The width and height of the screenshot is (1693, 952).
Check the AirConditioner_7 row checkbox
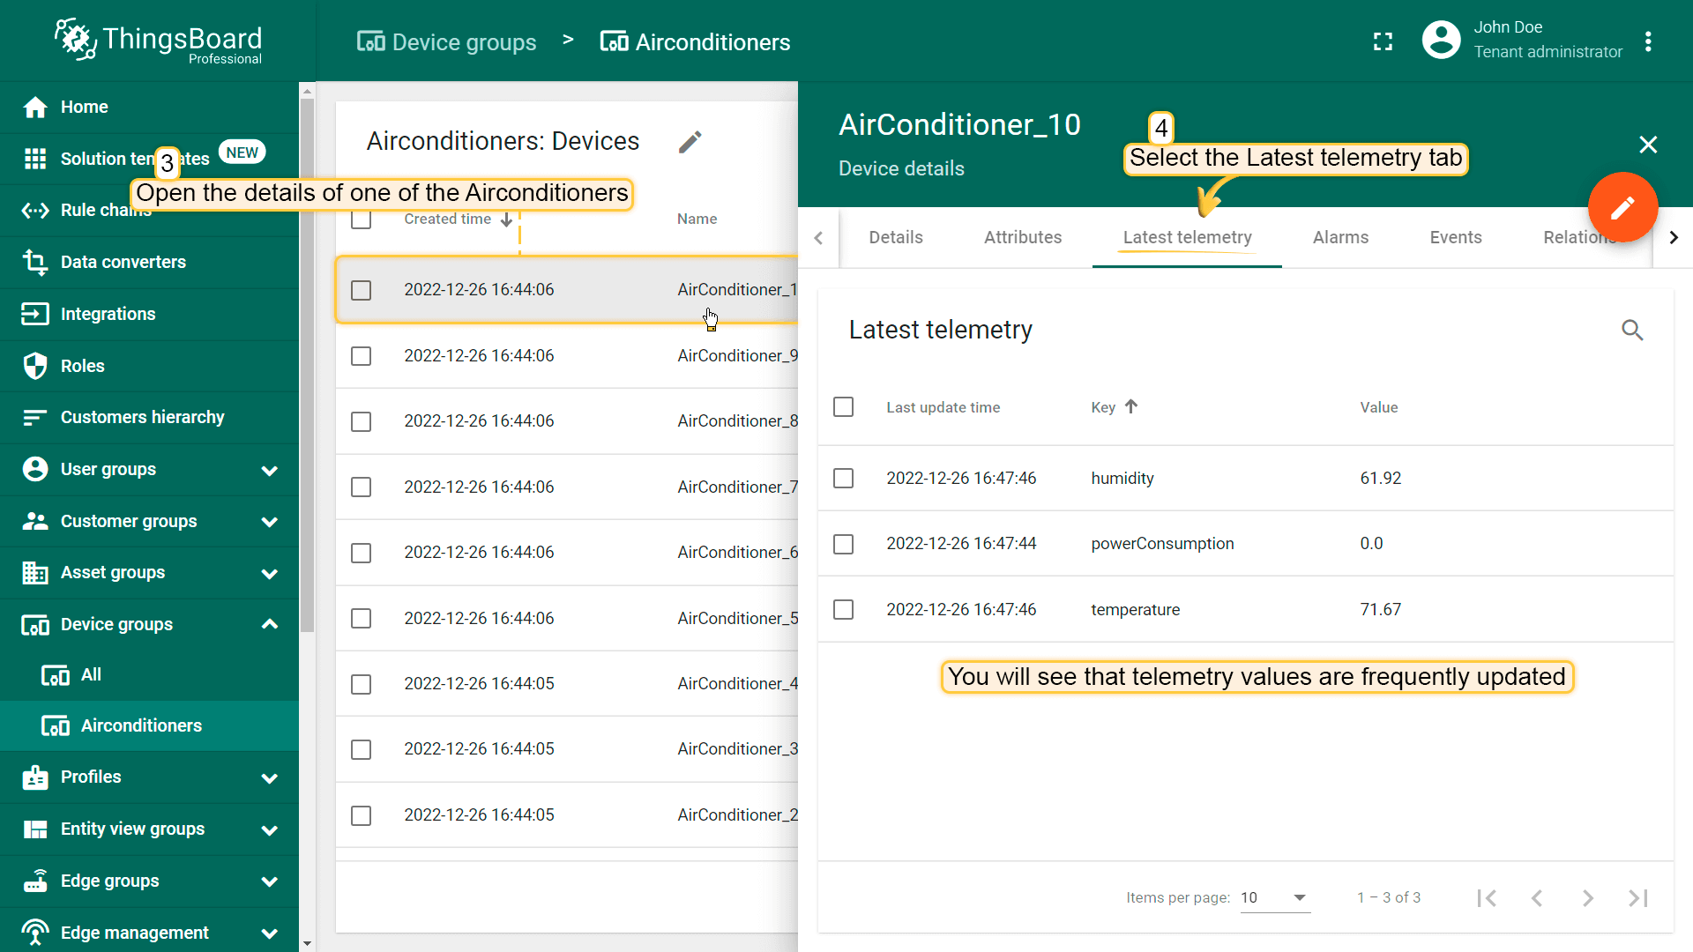pos(361,487)
